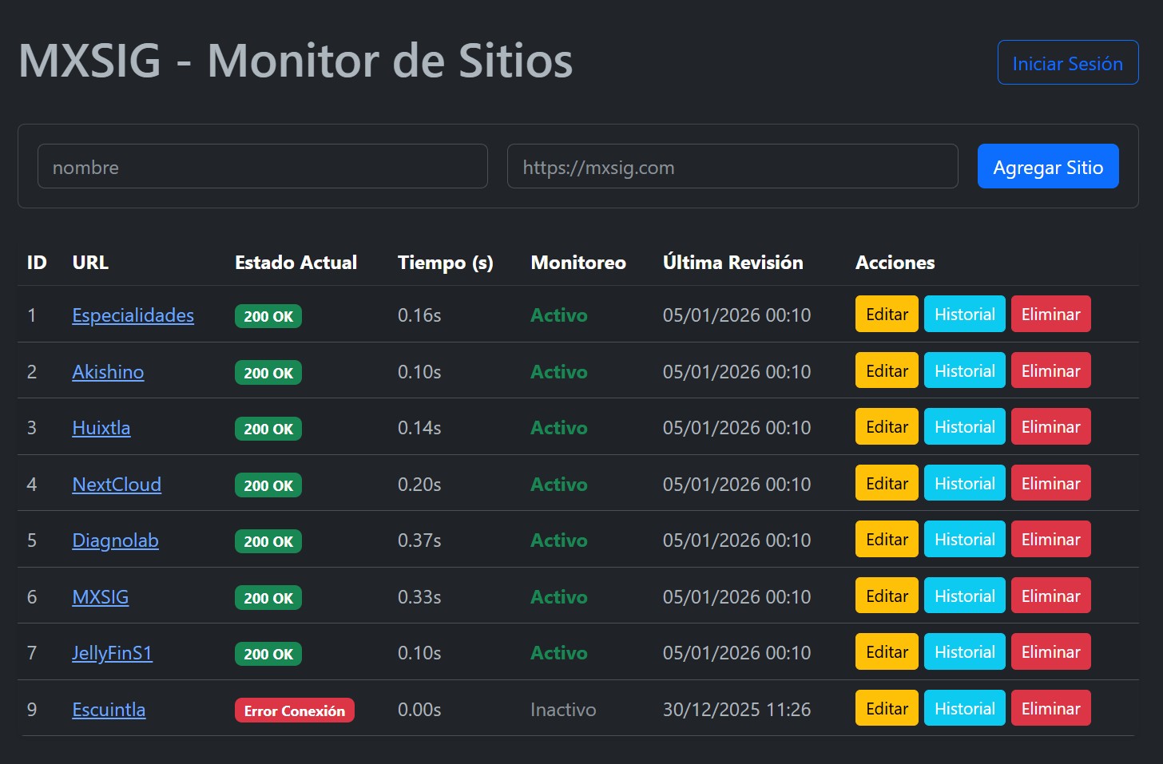The height and width of the screenshot is (764, 1163).
Task: Open the Iniciar Sesión dialog
Action: click(x=1068, y=62)
